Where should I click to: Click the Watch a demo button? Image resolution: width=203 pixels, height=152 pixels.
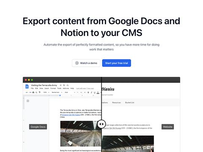tap(86, 63)
